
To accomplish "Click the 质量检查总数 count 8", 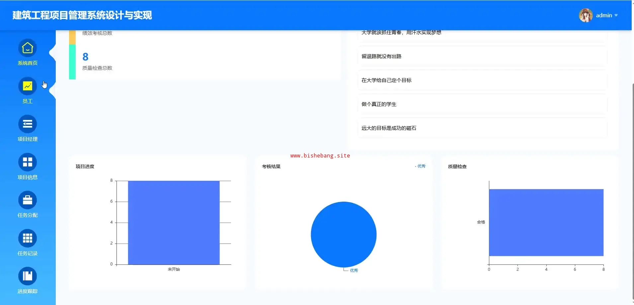I will [85, 57].
